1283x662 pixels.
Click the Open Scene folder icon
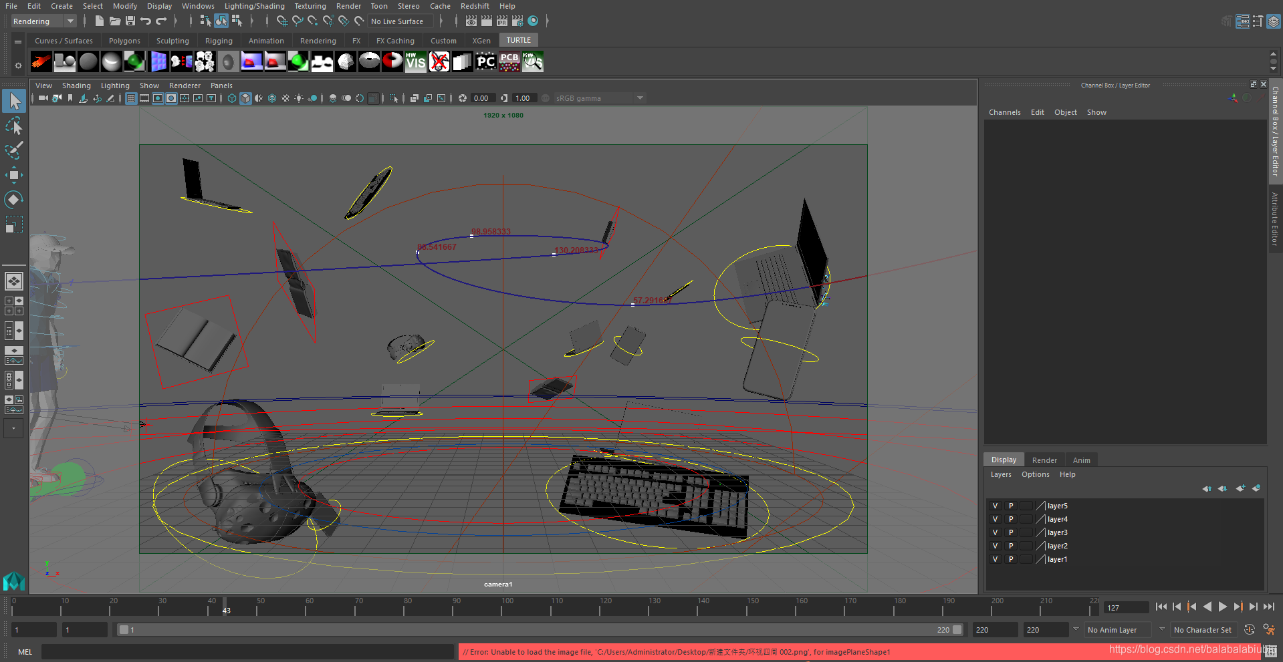[115, 21]
